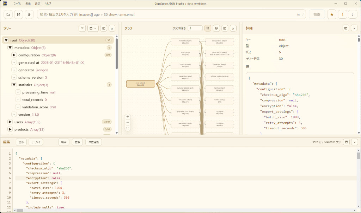The height and width of the screenshot is (213, 361).
Task: Select the users array graph node
Action: 185,53
